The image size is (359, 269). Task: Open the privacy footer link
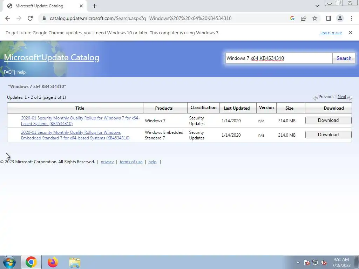107,162
